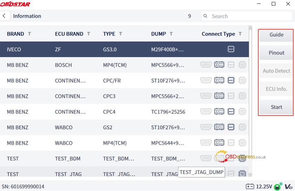
Task: Click the Connect Type column header
Action: click(x=218, y=34)
